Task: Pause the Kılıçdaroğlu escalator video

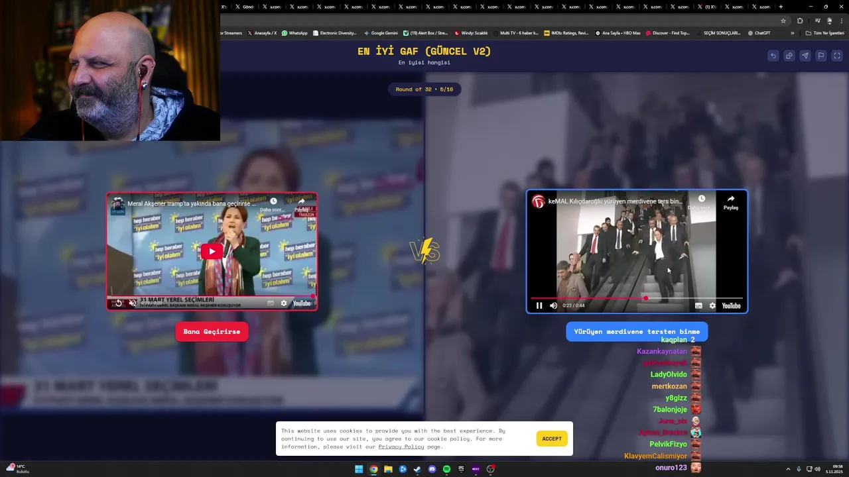Action: [x=539, y=305]
